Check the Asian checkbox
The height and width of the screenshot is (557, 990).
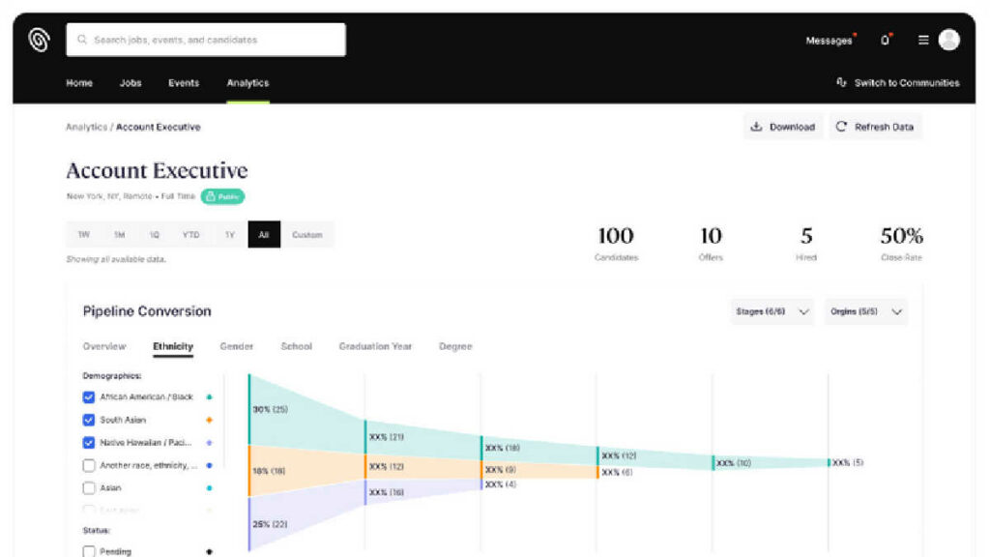click(x=88, y=488)
